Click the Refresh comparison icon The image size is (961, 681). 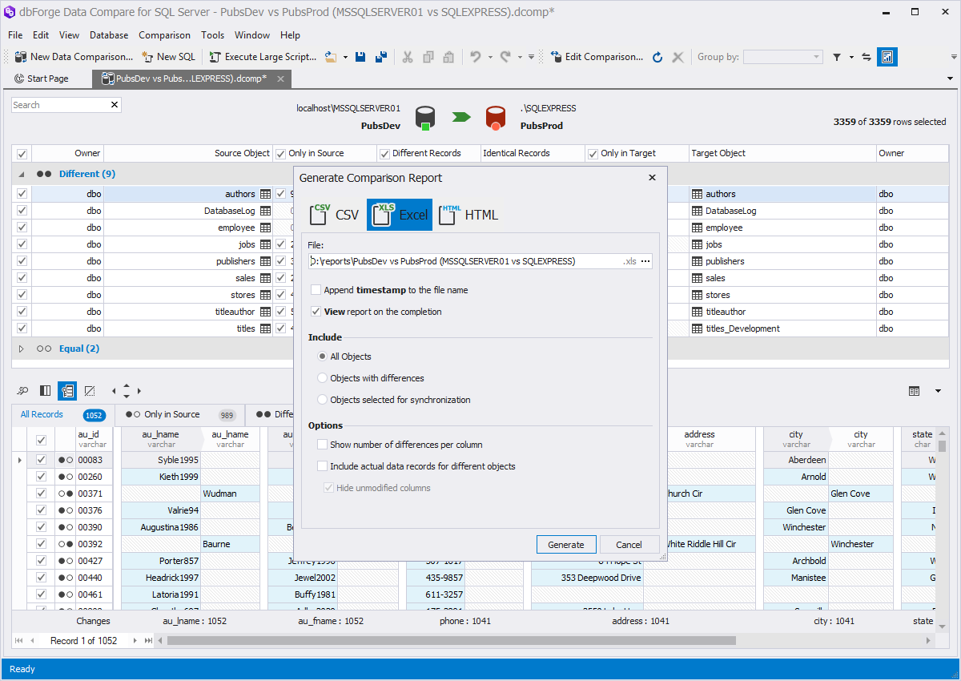point(657,57)
